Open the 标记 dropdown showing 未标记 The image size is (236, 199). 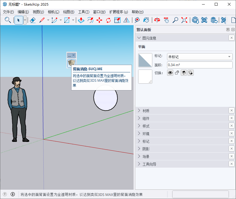199,57
